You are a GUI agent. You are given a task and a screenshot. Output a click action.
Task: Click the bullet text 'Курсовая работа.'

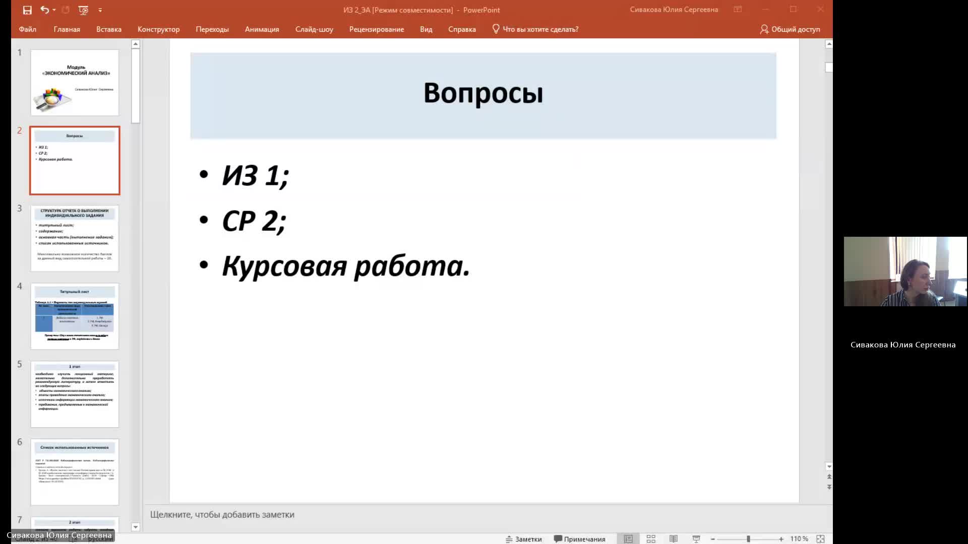(x=346, y=266)
